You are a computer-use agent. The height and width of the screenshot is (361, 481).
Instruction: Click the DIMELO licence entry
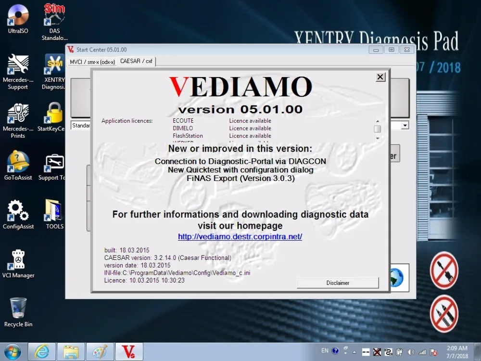click(x=183, y=129)
